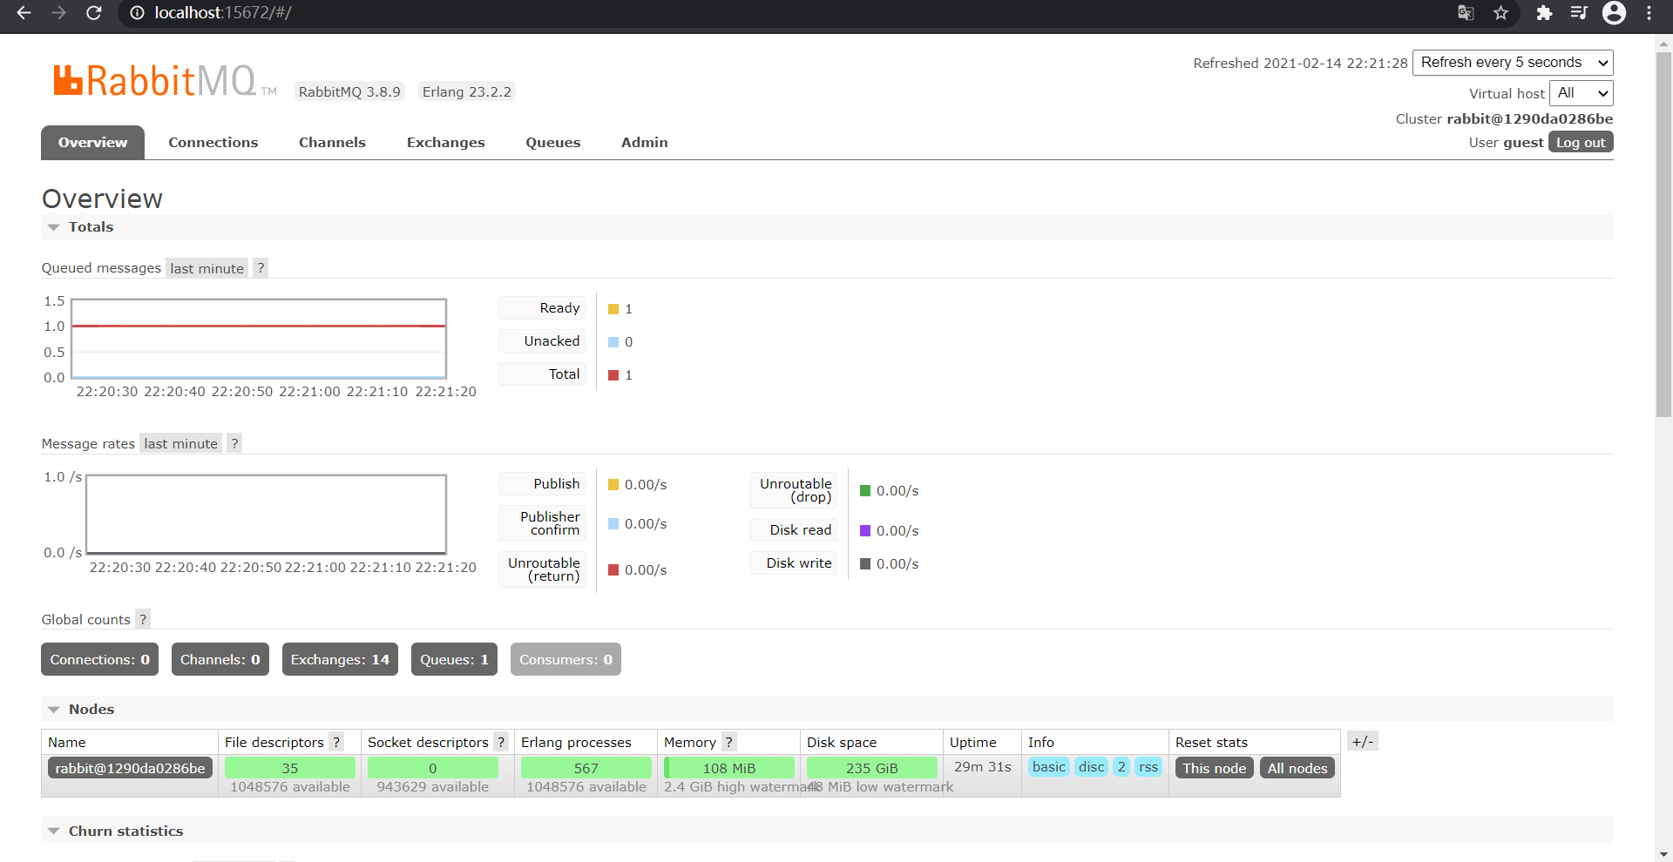
Task: Click the purple Disk read swatch
Action: point(865,531)
